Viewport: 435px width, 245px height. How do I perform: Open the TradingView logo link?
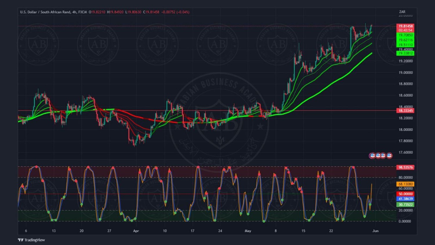pyautogui.click(x=31, y=240)
